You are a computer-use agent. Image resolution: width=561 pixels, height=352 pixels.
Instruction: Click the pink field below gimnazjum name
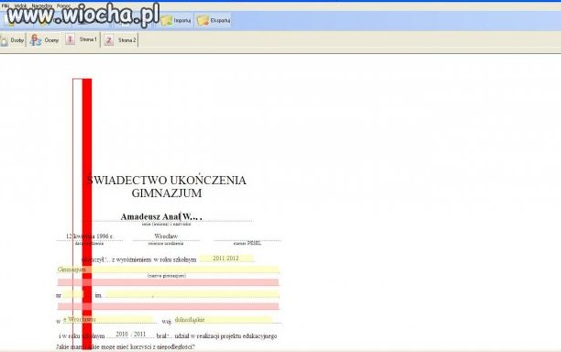point(168,282)
